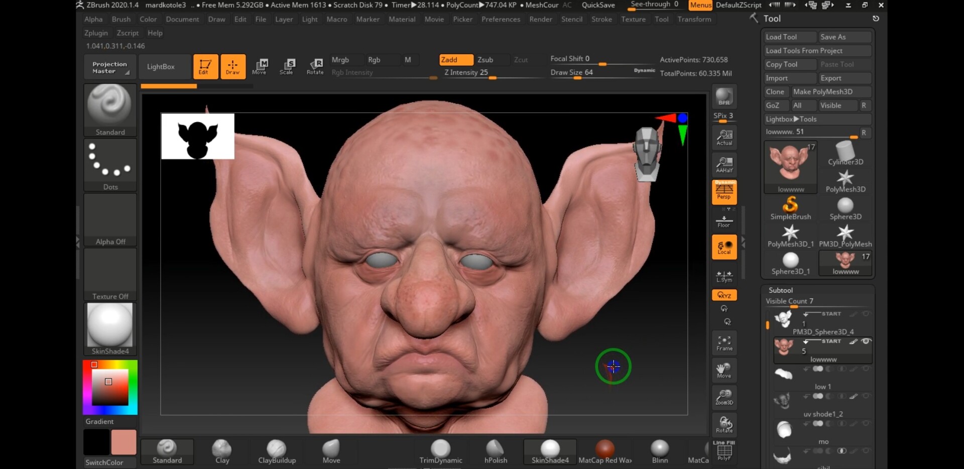Image resolution: width=964 pixels, height=469 pixels.
Task: Open the Zplugin menu
Action: (96, 33)
